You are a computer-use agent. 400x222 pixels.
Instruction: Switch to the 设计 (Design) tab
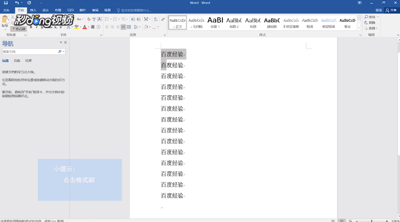coord(45,10)
